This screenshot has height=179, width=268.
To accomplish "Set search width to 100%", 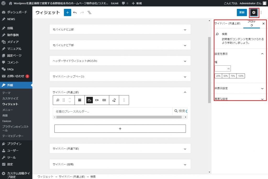I will tap(241, 76).
